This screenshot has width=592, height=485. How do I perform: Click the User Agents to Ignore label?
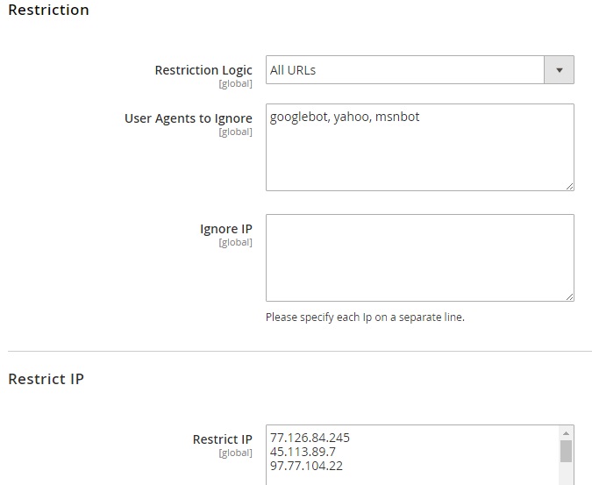point(189,118)
